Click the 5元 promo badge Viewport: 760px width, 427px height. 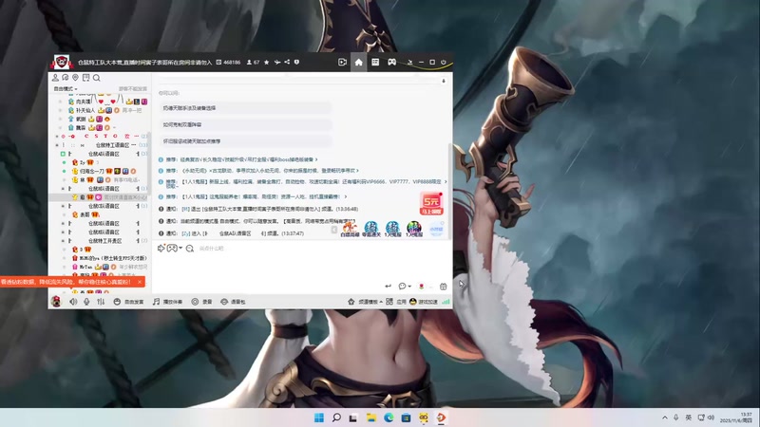pyautogui.click(x=431, y=203)
